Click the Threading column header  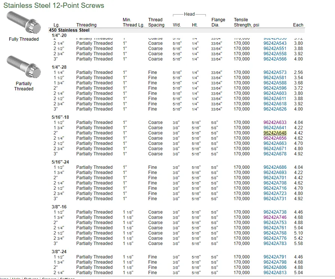tap(86, 25)
